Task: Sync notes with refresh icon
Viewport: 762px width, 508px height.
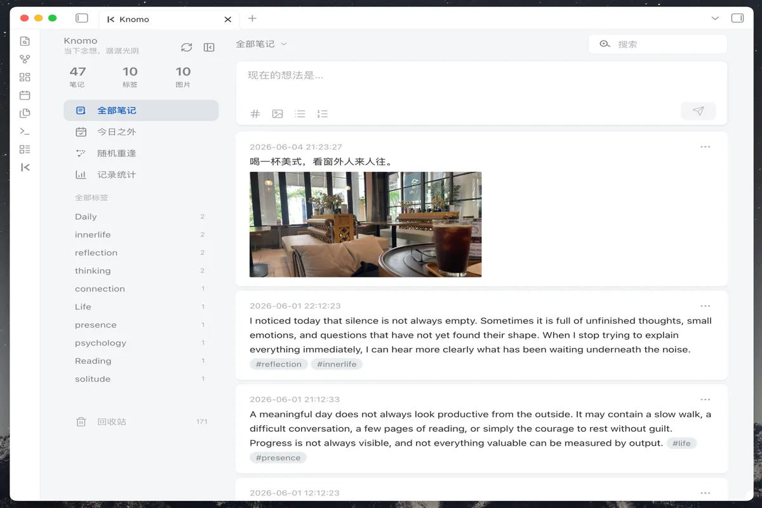Action: pos(187,47)
